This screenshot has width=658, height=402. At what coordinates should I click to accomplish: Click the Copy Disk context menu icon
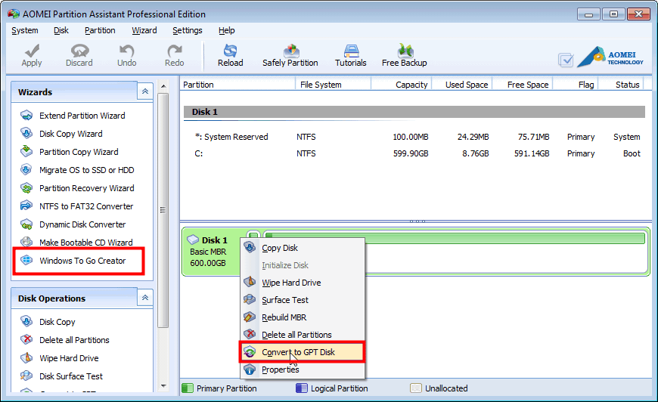(250, 247)
